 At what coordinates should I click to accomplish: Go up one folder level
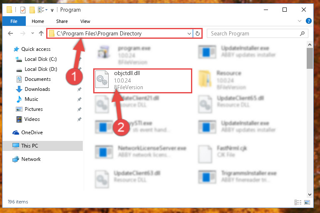pyautogui.click(x=41, y=33)
